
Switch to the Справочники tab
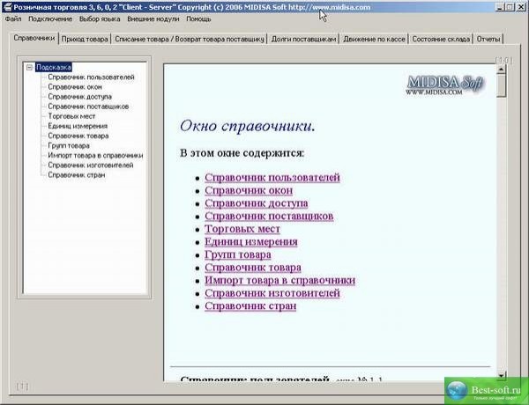tap(34, 38)
